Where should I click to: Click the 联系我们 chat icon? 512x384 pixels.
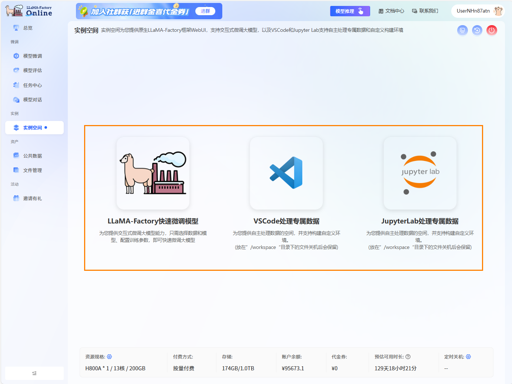(414, 11)
